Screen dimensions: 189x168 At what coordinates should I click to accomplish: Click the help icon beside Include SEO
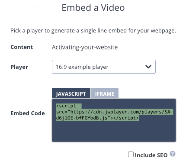[x=173, y=154]
